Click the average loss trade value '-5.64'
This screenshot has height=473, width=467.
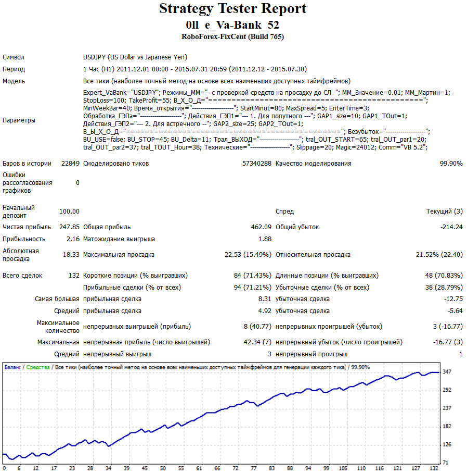[455, 311]
